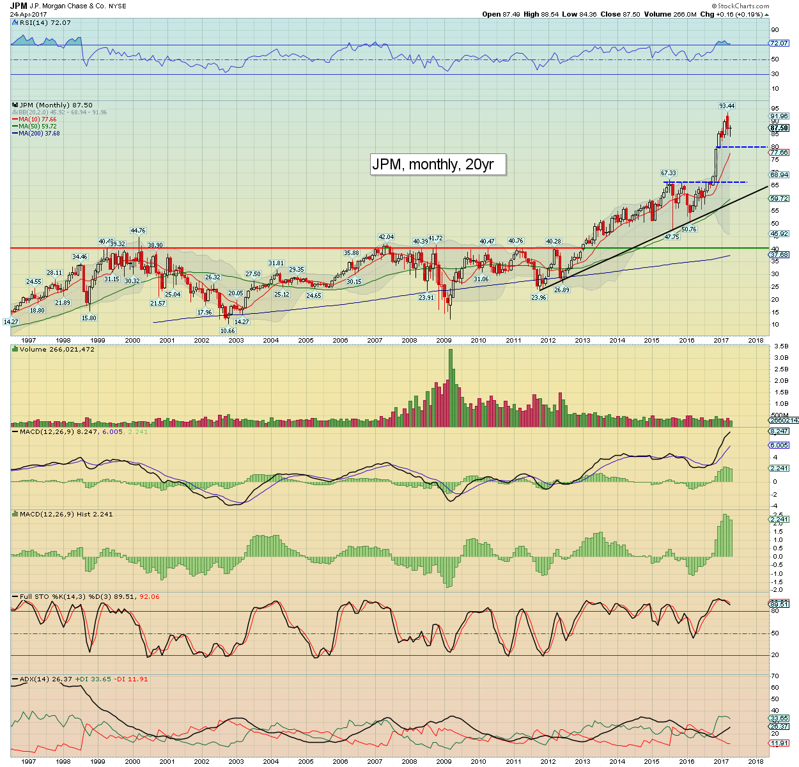799x767 pixels.
Task: Toggle the MA(50) 59.72 legend entry
Action: [37, 126]
